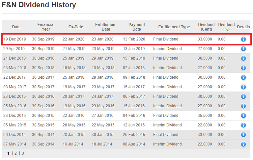View details for 23 Dec 2016 dividend
This screenshot has width=253, height=160.
coord(243,96)
